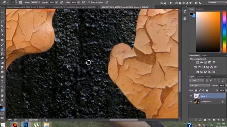Viewport: 227px width, 127px height.
Task: Select the Elliptical Marquee tool
Action: click(2, 17)
